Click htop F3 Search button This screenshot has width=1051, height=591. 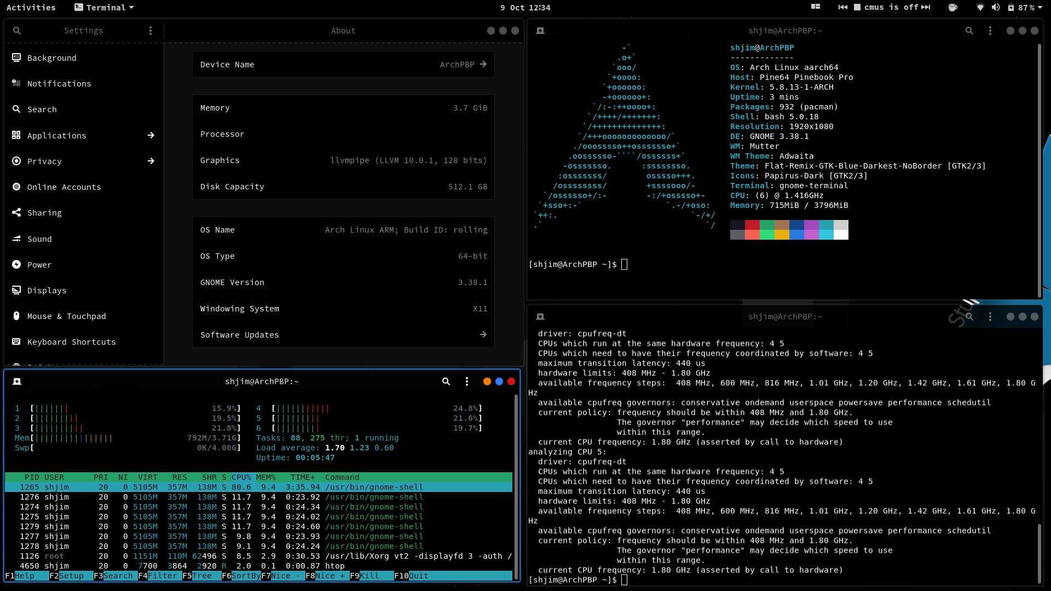point(116,576)
